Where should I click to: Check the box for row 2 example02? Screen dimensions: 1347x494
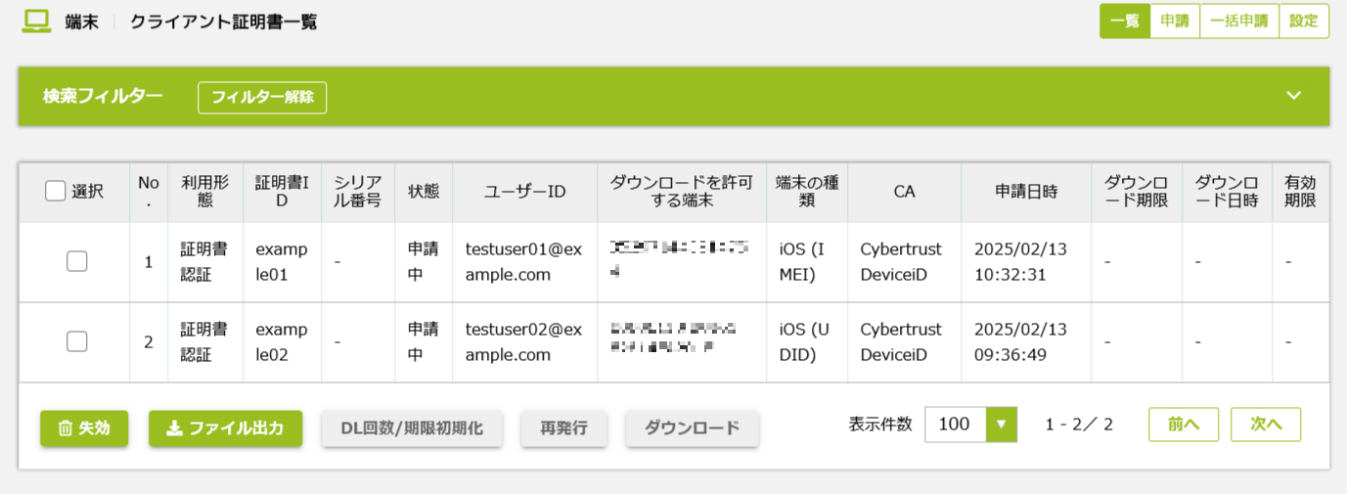click(76, 341)
